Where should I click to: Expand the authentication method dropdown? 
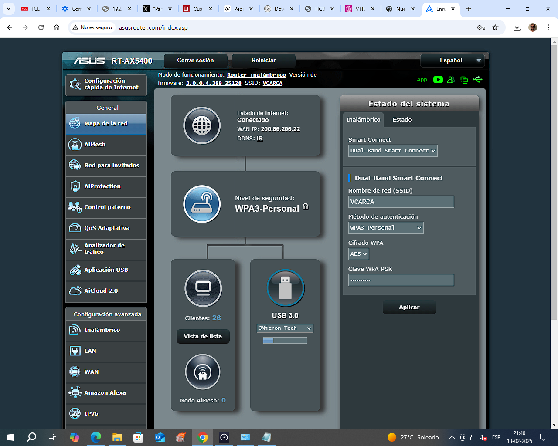point(386,228)
